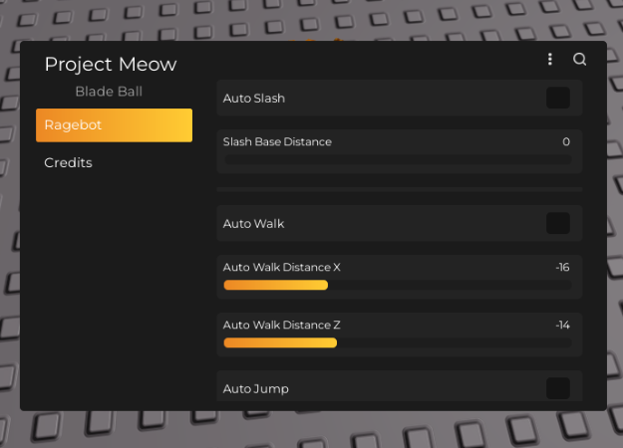Click the divider line below Slash Base Distance
Image resolution: width=623 pixels, height=448 pixels.
[x=399, y=189]
